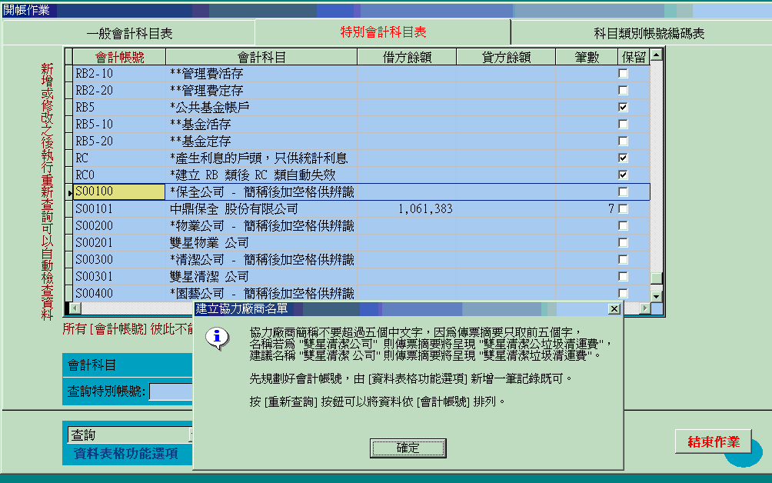Enable 保留 checkbox for S00101 中鼎保全
The width and height of the screenshot is (772, 483).
tap(623, 208)
